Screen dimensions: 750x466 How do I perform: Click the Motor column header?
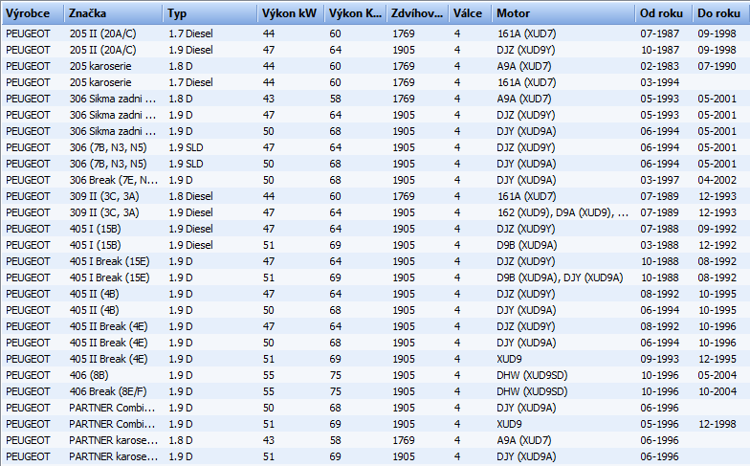(x=563, y=13)
